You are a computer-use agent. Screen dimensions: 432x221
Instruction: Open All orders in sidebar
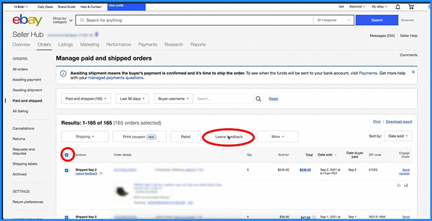pyautogui.click(x=20, y=70)
